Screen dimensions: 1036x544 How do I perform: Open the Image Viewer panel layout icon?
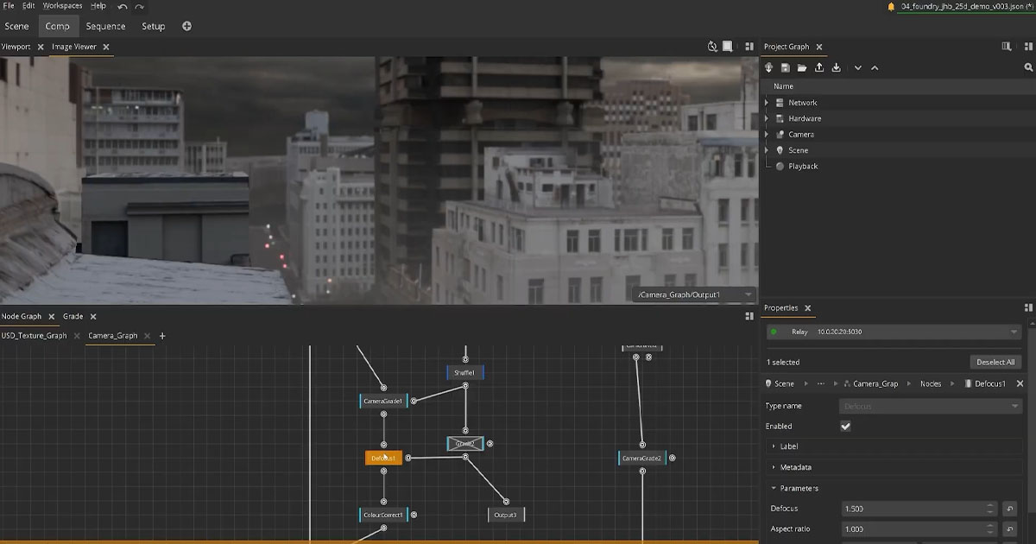click(x=748, y=47)
